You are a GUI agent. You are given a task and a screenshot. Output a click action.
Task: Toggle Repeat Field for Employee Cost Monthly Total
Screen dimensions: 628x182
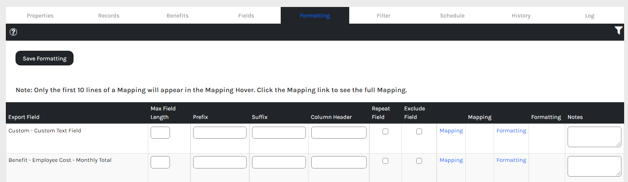[x=385, y=161]
